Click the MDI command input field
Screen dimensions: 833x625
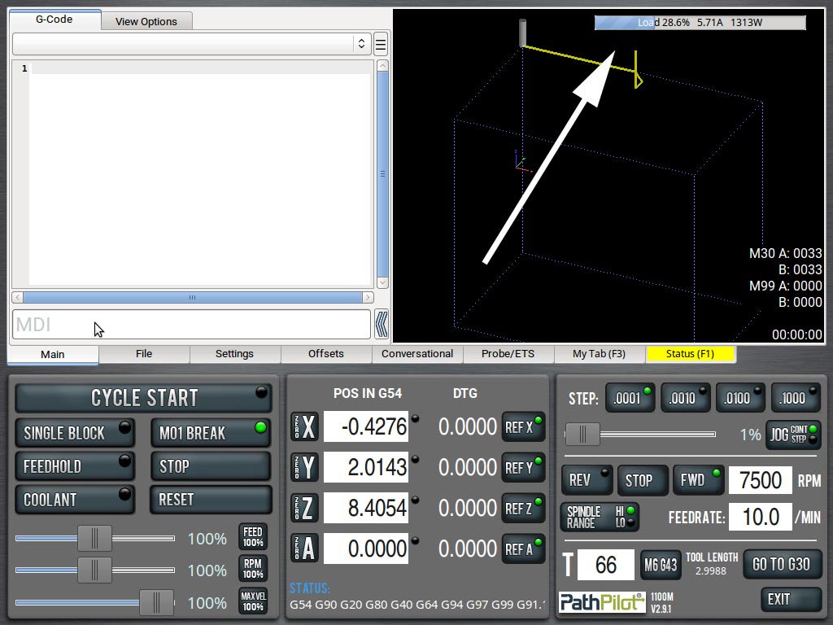192,325
